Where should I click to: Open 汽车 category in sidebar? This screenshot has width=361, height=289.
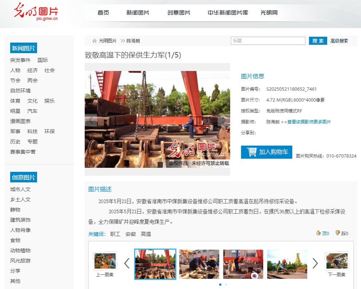click(x=32, y=111)
